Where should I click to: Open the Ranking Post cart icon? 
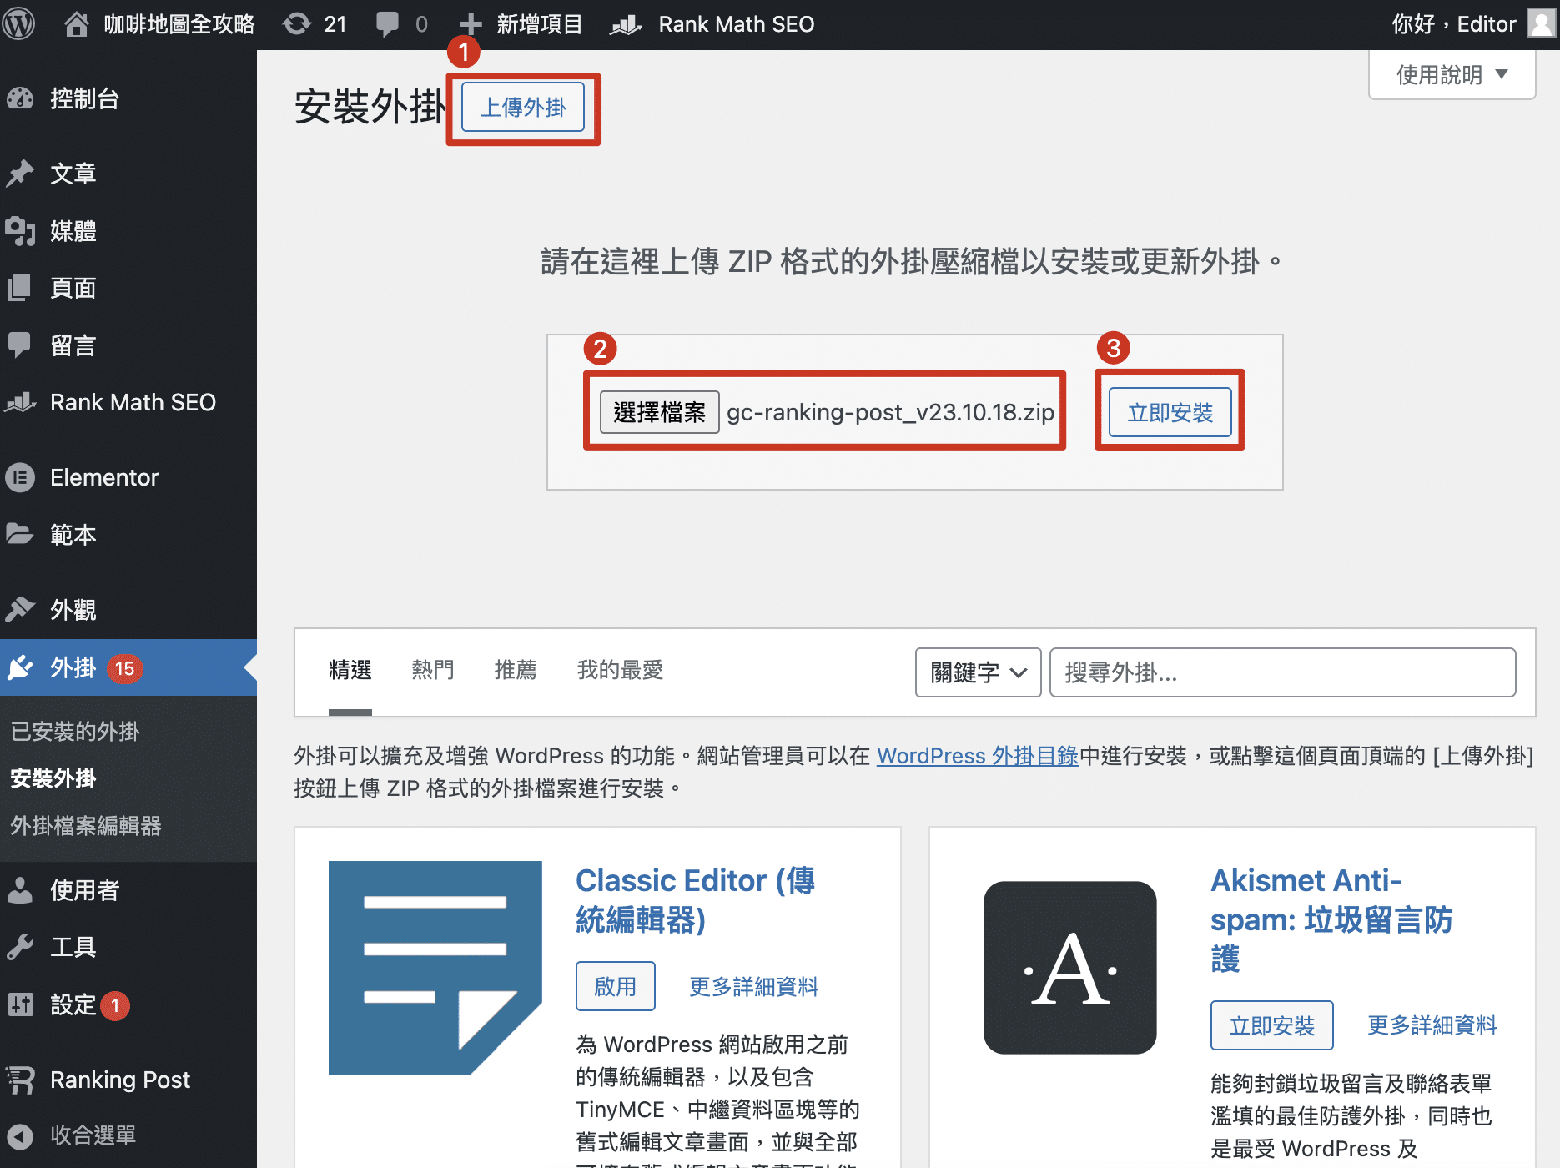coord(20,1080)
